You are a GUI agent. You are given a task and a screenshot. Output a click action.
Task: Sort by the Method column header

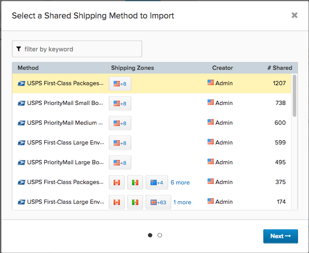[28, 68]
